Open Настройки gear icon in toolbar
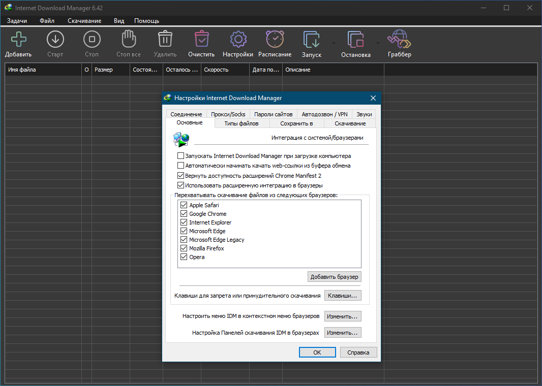The image size is (542, 386). click(238, 39)
